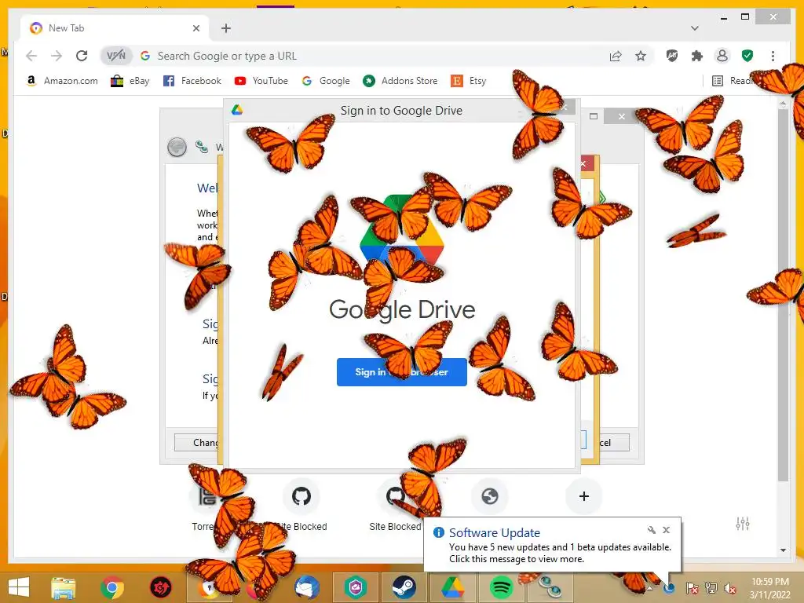Open the Addons Store bookmark

[400, 81]
